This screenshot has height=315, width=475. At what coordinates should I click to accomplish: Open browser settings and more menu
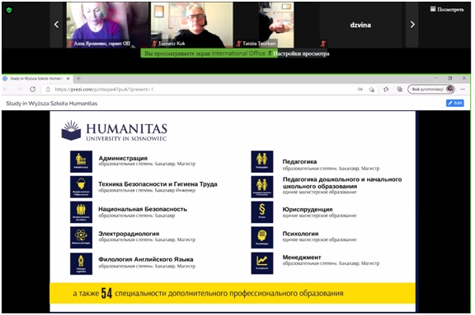[x=463, y=89]
